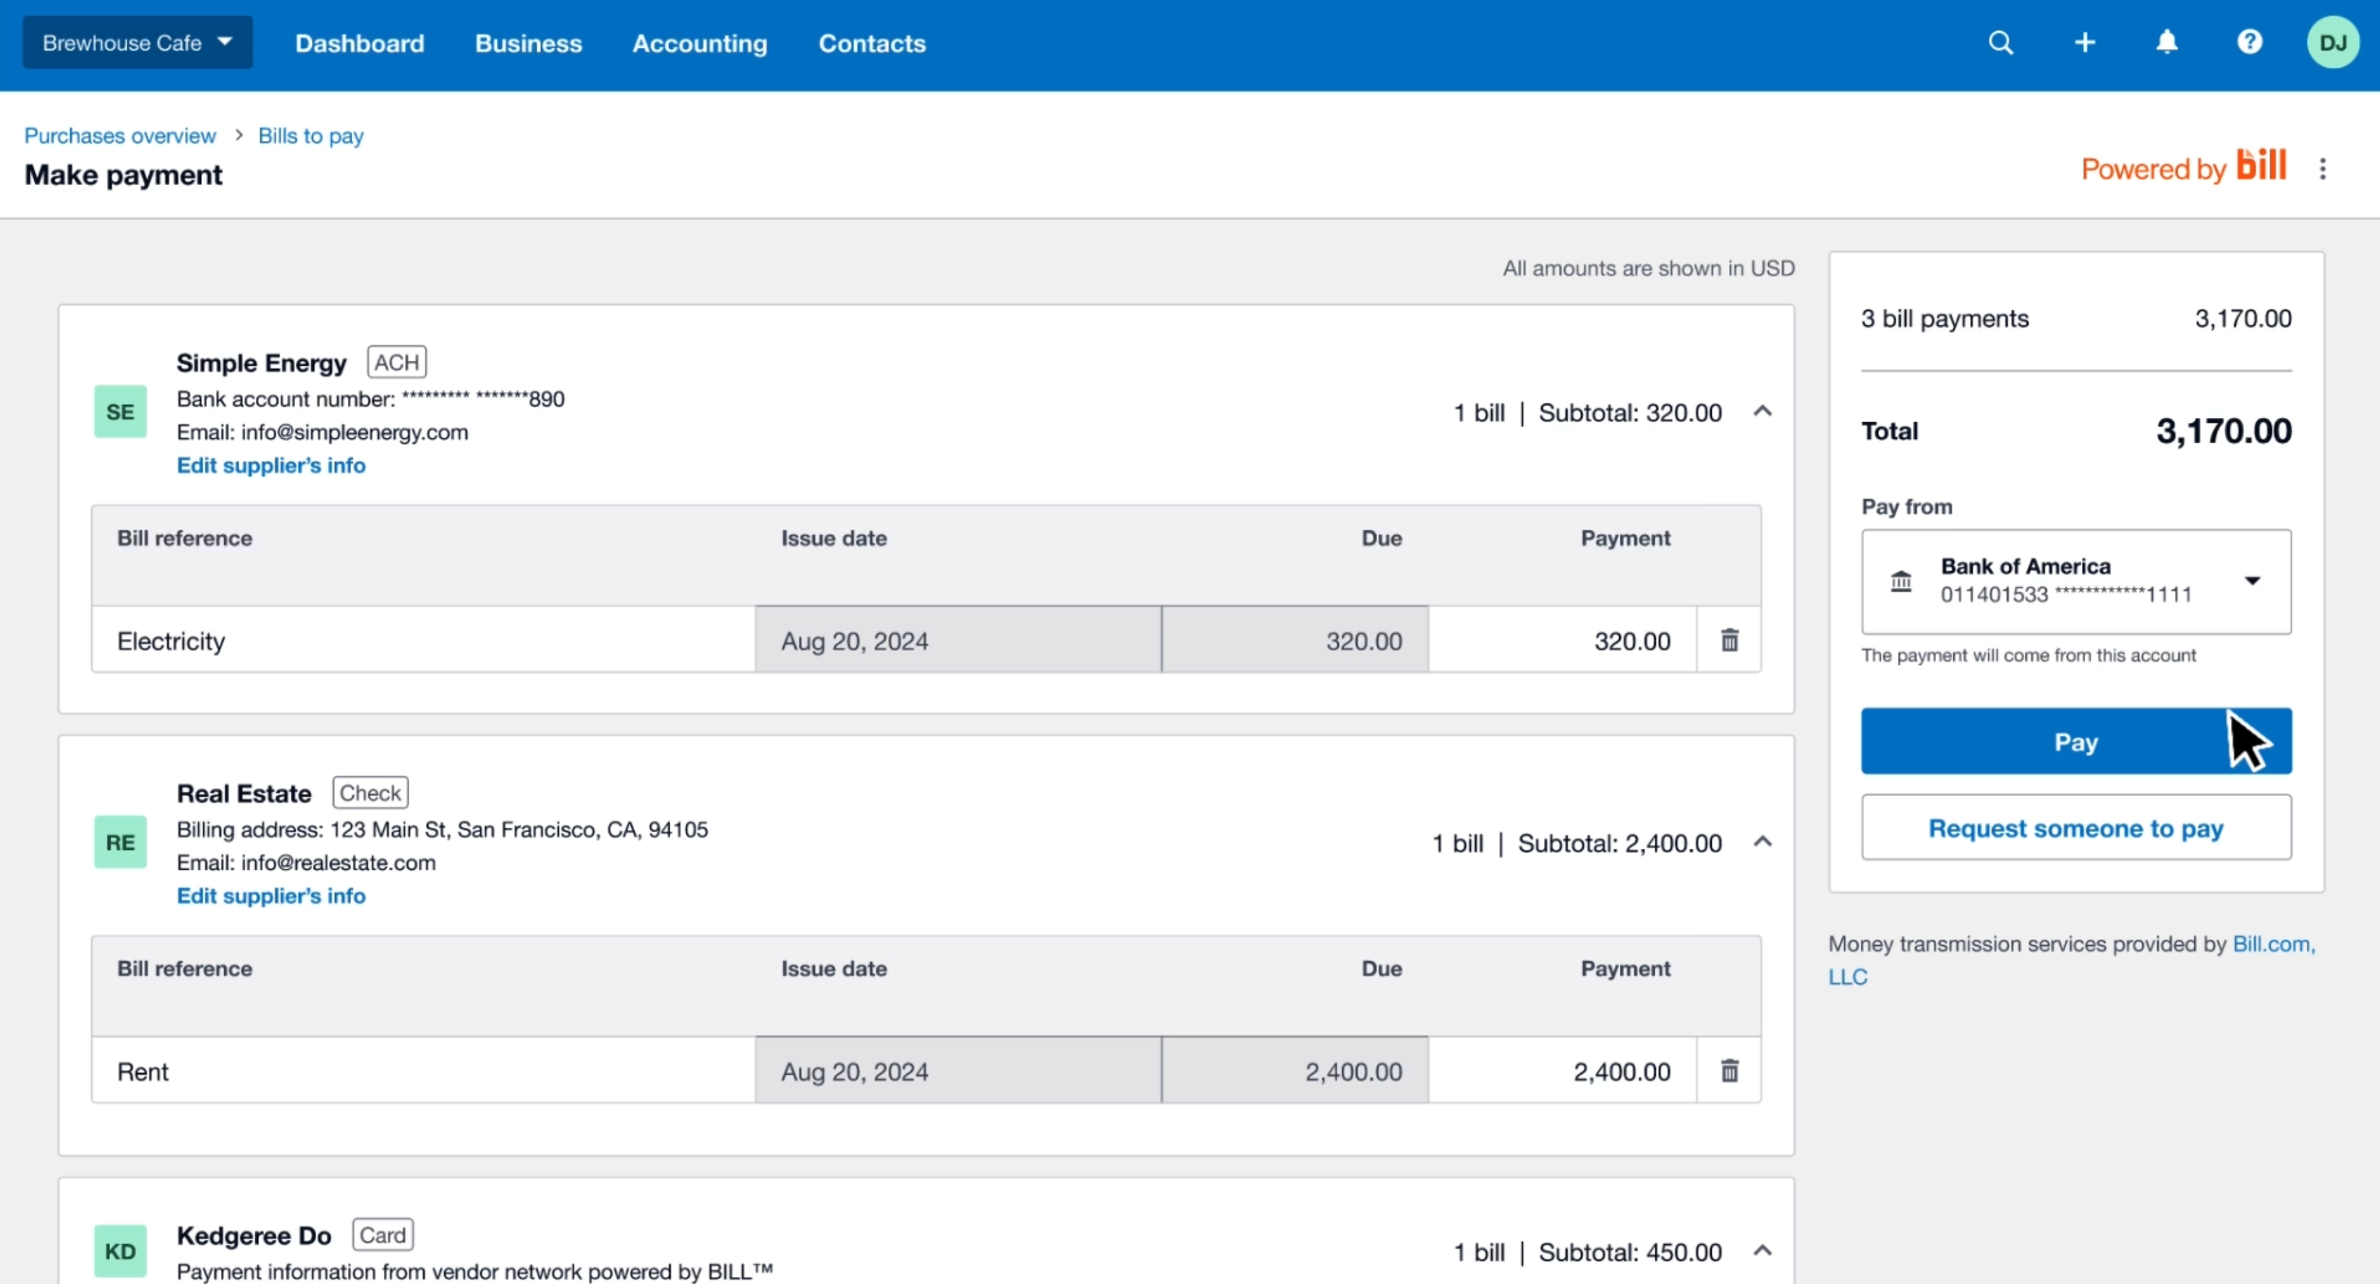Click email info@simpleenergy.com text
2380x1284 pixels.
323,432
